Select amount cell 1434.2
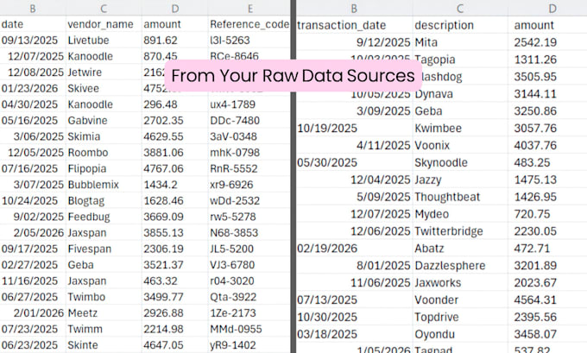The image size is (587, 353). point(175,185)
